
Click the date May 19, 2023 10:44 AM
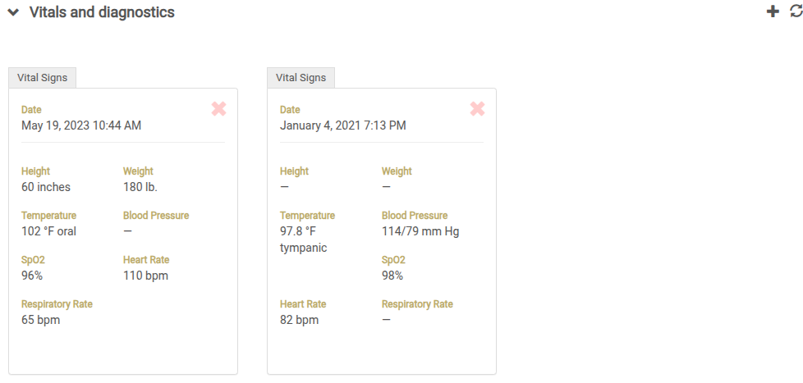click(81, 125)
